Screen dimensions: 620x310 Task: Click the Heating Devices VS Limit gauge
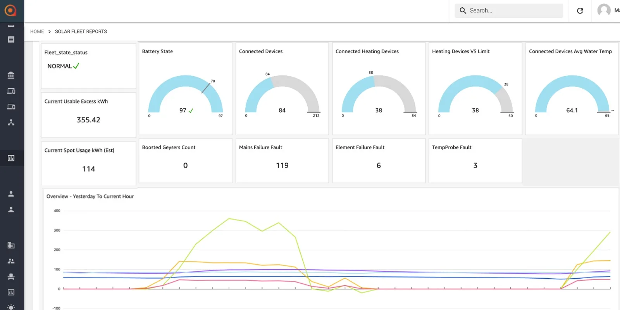(x=475, y=95)
